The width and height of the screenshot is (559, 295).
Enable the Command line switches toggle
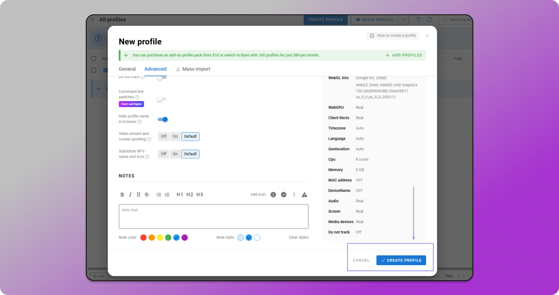[x=161, y=99]
